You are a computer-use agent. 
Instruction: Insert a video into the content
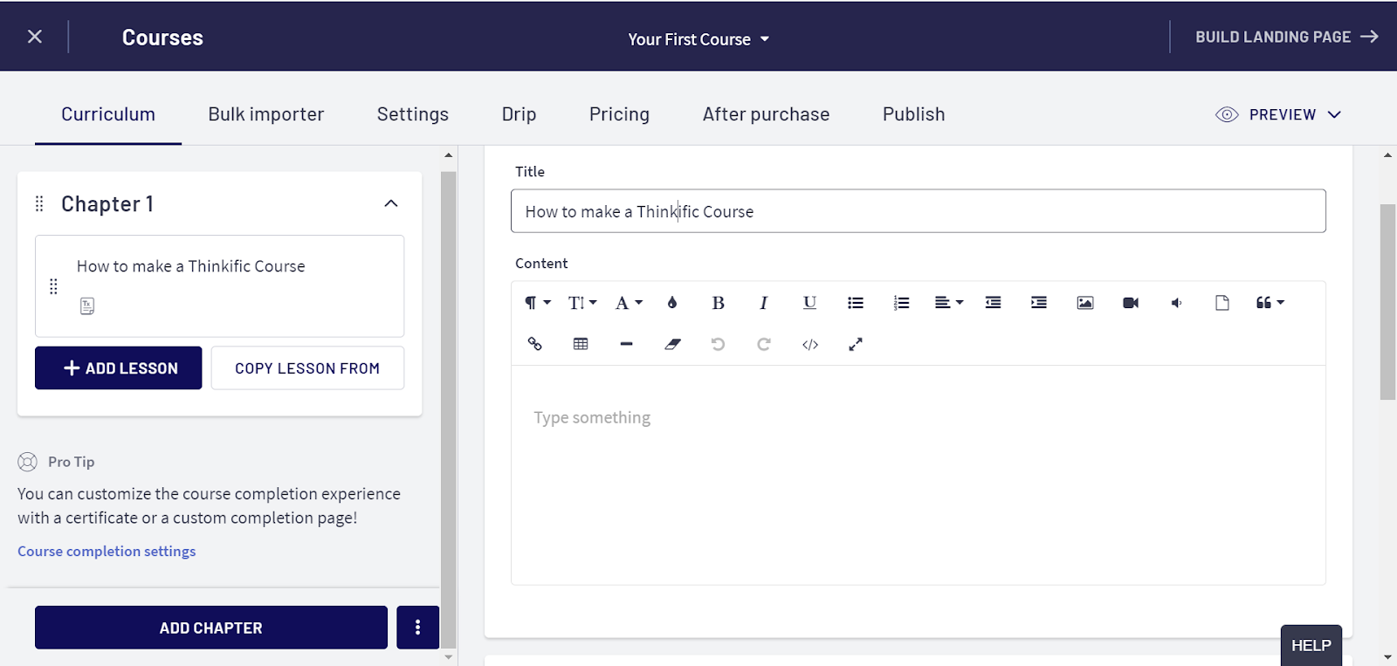pos(1131,303)
